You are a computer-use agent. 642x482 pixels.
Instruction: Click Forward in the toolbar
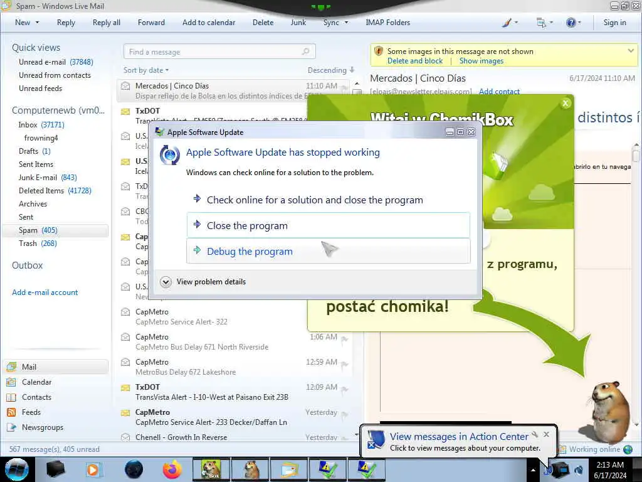tap(151, 23)
